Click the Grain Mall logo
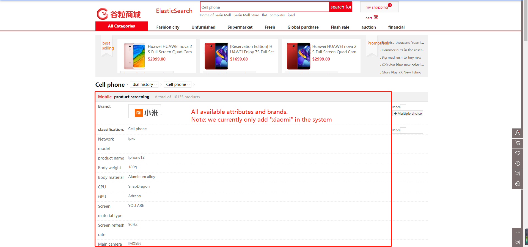528x247 pixels. coord(119,14)
